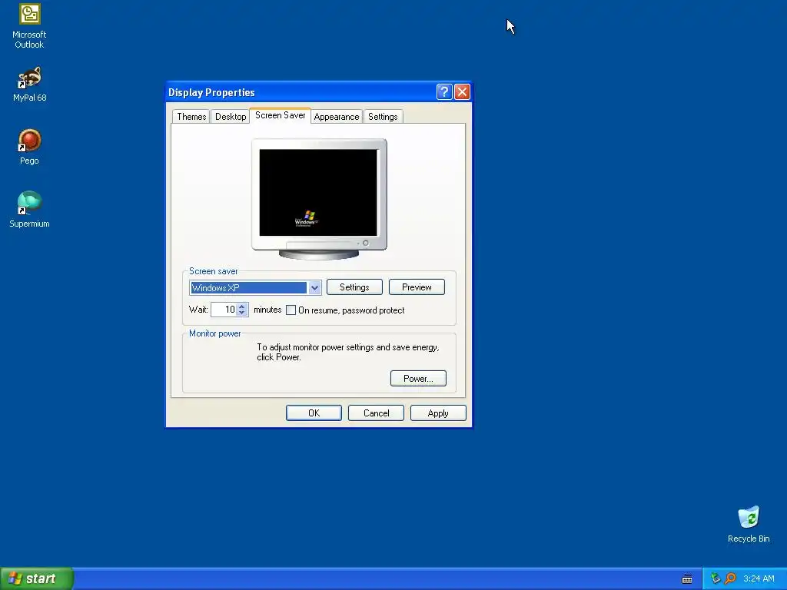The height and width of the screenshot is (590, 787).
Task: Open the Start menu
Action: click(x=37, y=578)
